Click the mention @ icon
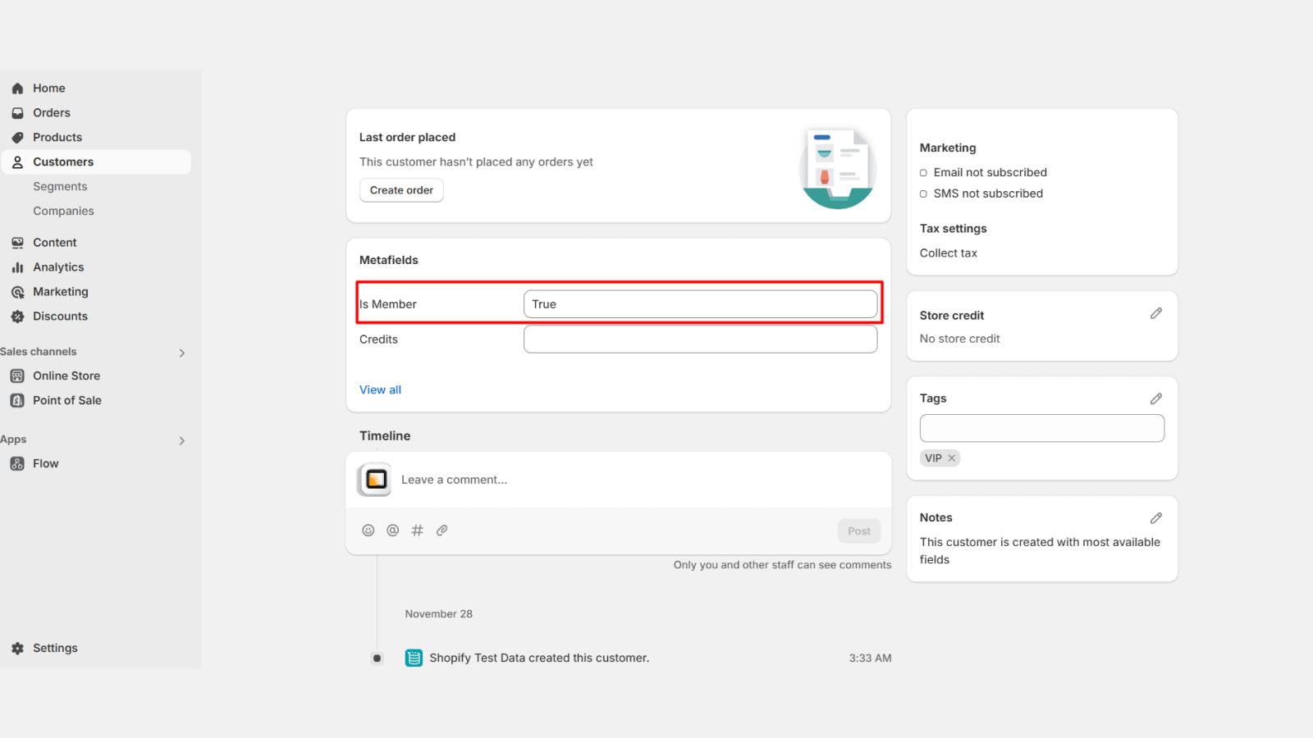Screen dimensions: 1313x738 (x=393, y=531)
